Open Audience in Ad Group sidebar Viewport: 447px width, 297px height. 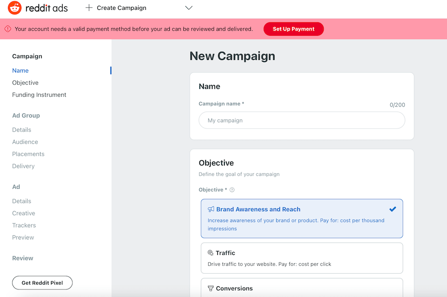[x=25, y=142]
